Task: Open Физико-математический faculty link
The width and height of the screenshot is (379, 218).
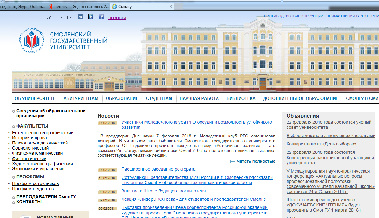Action: tap(37, 153)
